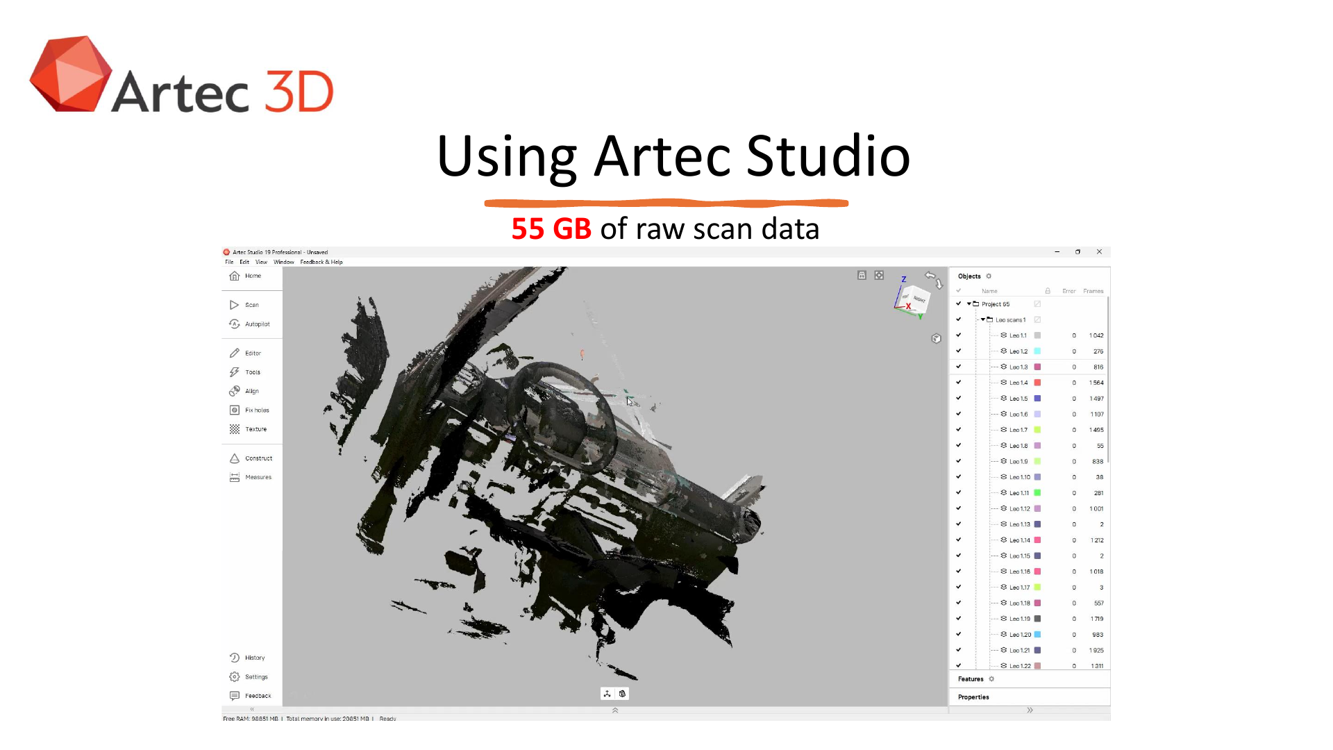The width and height of the screenshot is (1333, 750).
Task: Click the Leo 1.1 scan layer icon
Action: (x=1003, y=335)
